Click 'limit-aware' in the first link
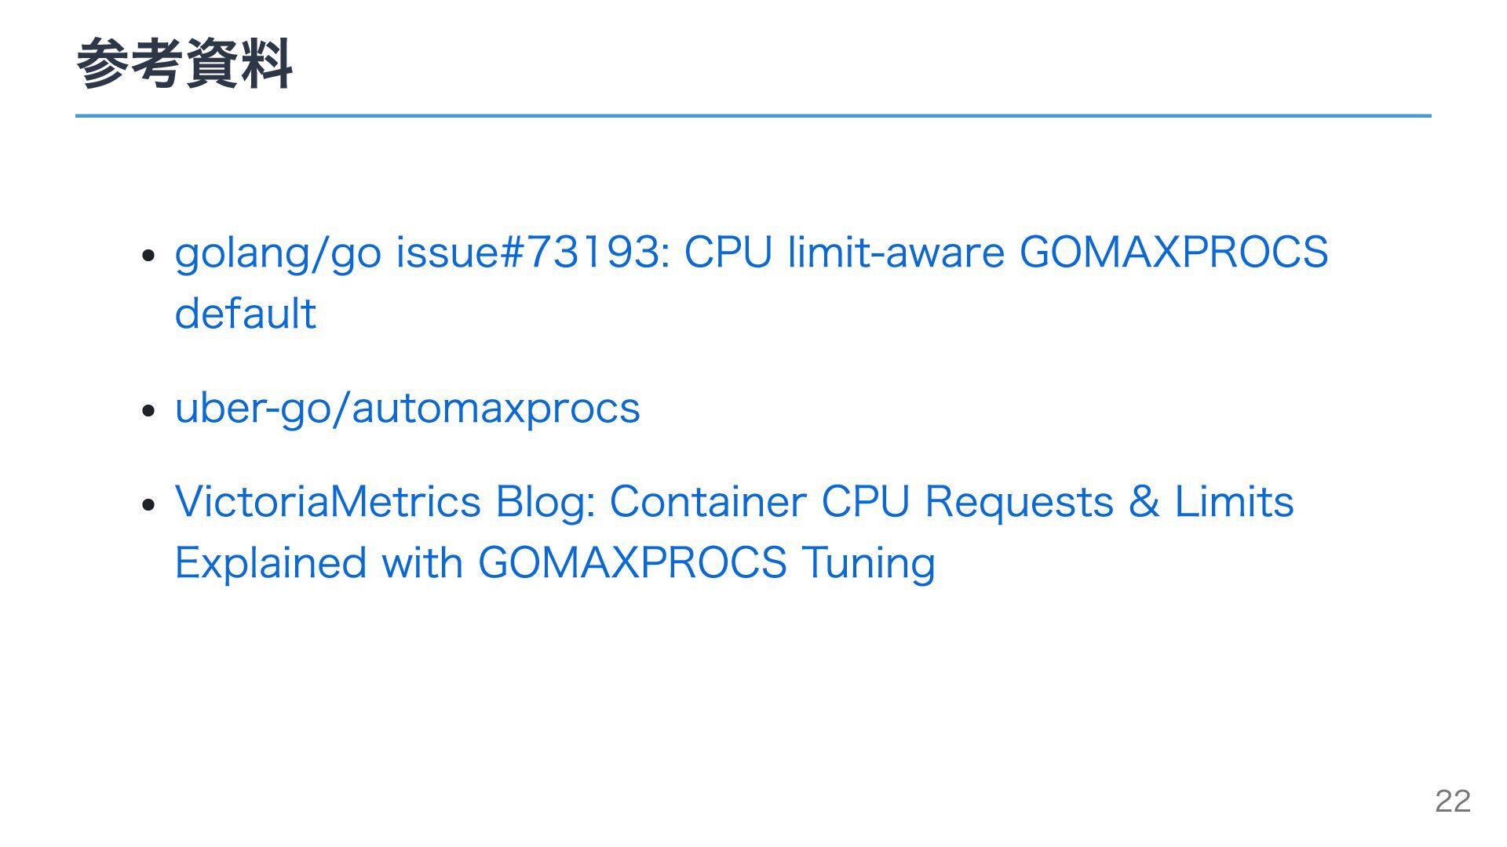This screenshot has width=1507, height=847. tap(896, 253)
